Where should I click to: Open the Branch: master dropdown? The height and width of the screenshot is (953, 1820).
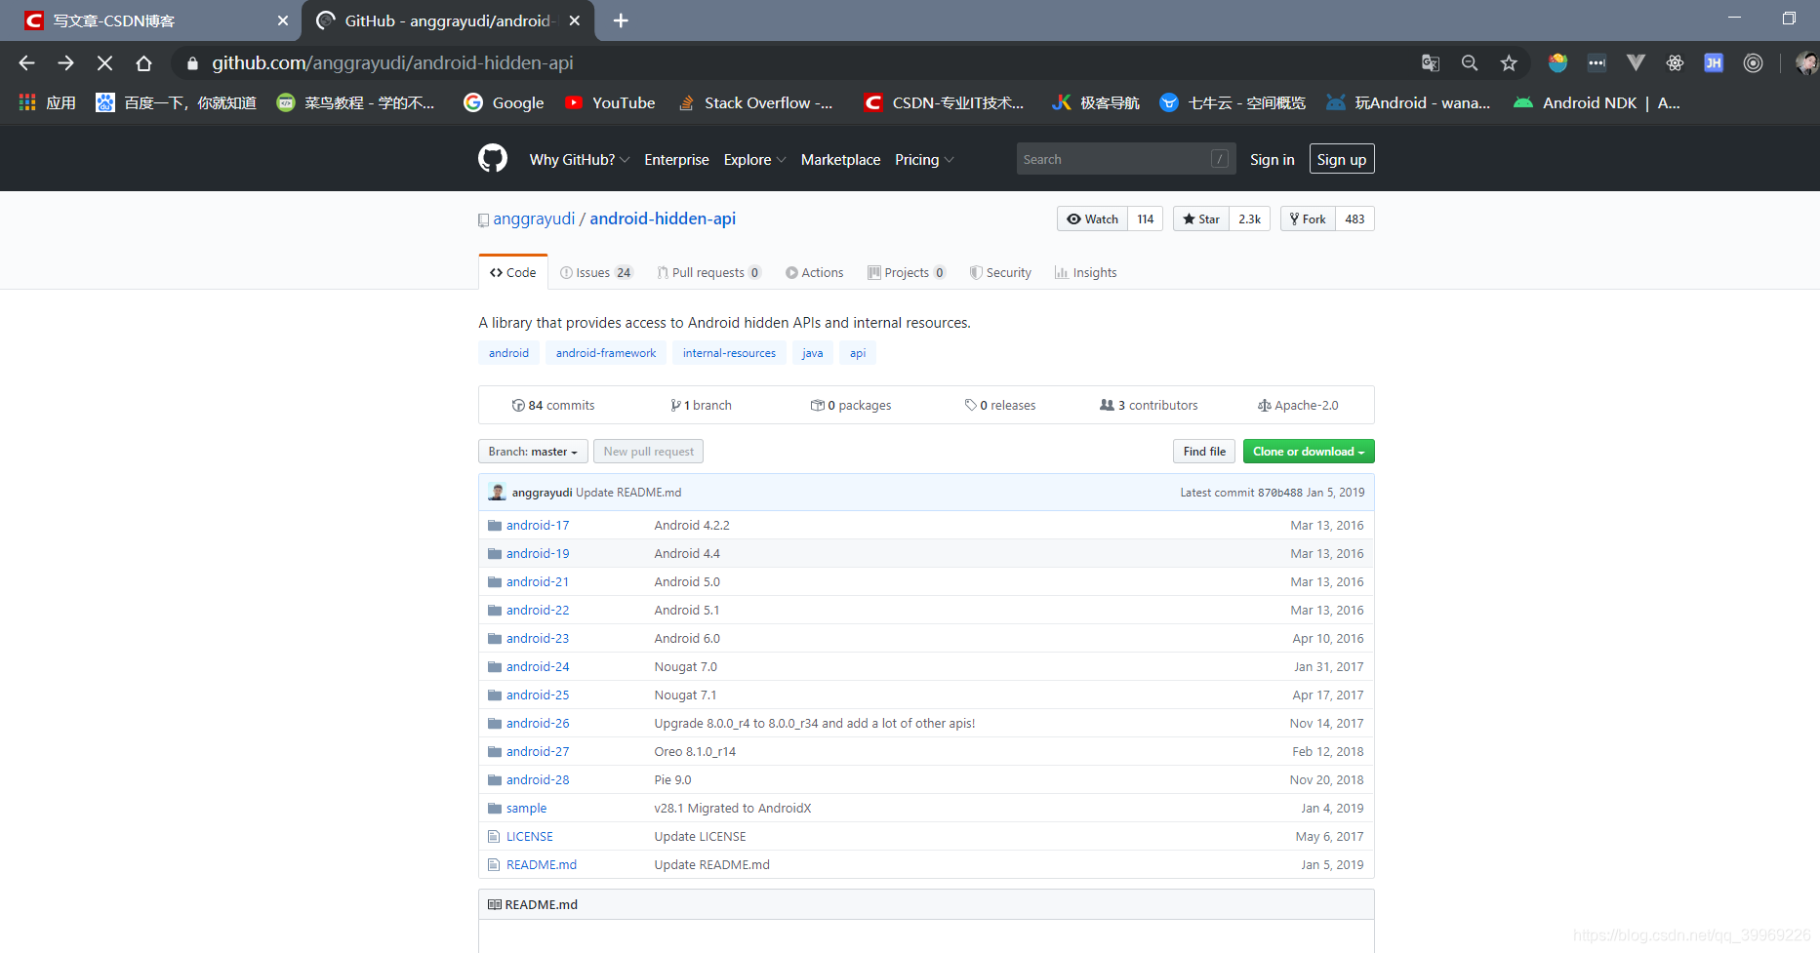(x=532, y=451)
